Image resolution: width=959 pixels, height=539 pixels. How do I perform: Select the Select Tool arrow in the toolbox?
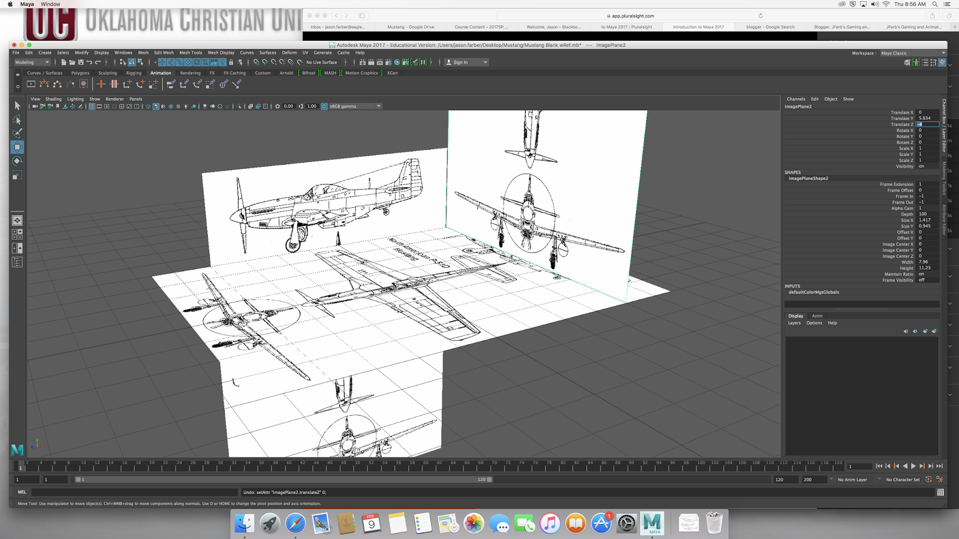click(x=17, y=105)
